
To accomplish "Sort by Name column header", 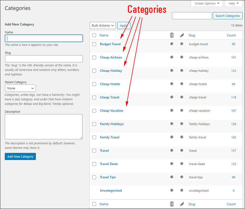I will pyautogui.click(x=104, y=35).
